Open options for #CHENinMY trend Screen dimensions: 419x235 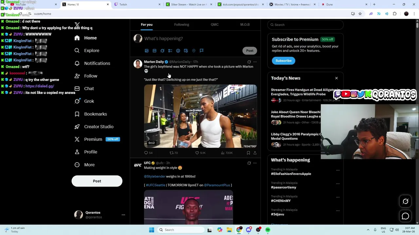click(x=338, y=197)
